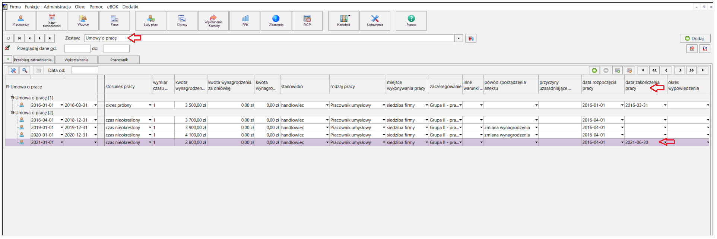The height and width of the screenshot is (239, 717).
Task: Open the PPK module
Action: click(245, 20)
